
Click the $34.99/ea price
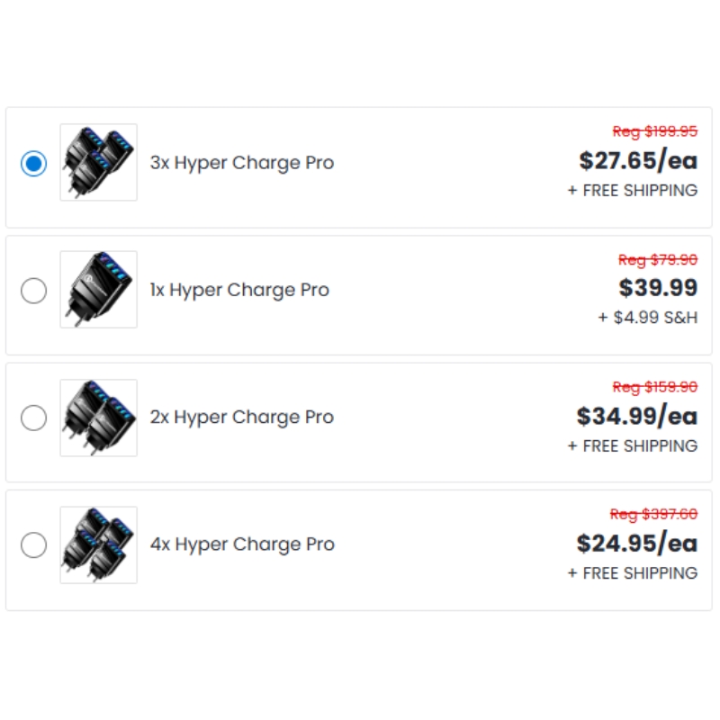click(637, 417)
